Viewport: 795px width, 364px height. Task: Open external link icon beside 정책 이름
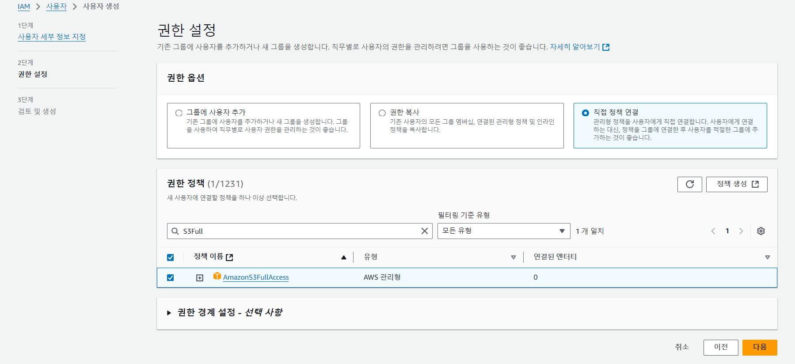tap(229, 257)
